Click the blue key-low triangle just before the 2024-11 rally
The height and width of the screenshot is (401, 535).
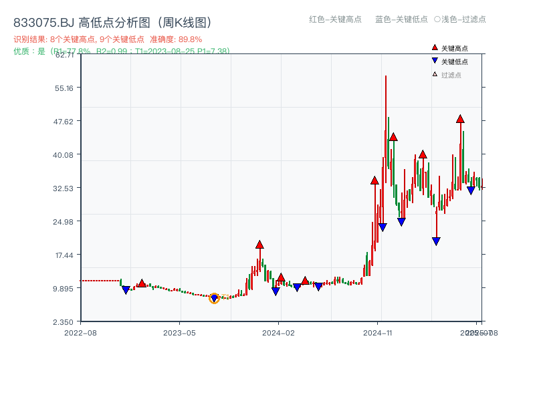coord(382,227)
